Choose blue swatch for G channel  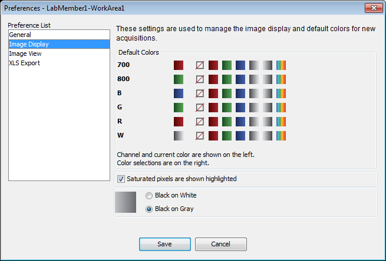pyautogui.click(x=240, y=108)
